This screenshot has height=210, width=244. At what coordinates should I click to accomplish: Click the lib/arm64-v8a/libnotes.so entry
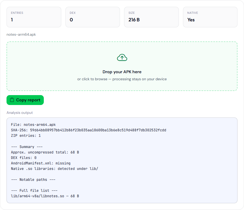[45, 196]
